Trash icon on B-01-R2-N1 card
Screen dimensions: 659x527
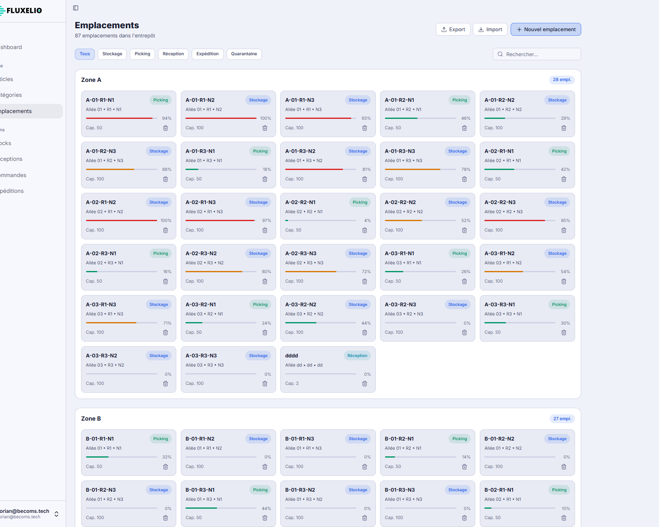coord(464,467)
